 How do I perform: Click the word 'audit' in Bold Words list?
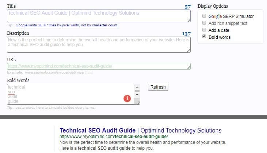[12, 97]
